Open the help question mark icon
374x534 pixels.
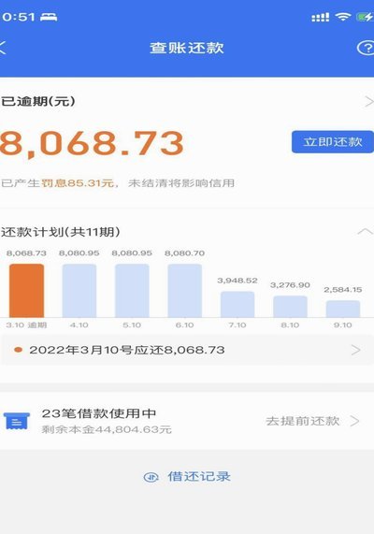pyautogui.click(x=366, y=48)
